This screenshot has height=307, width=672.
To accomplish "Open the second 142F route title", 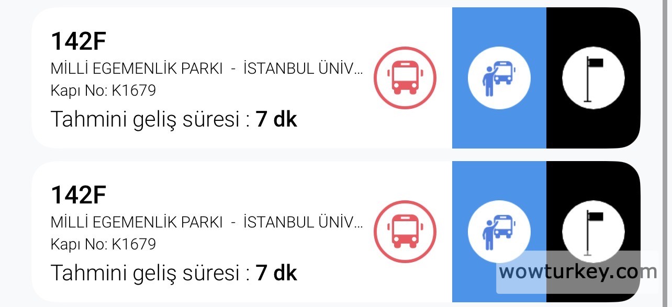I will pyautogui.click(x=79, y=196).
